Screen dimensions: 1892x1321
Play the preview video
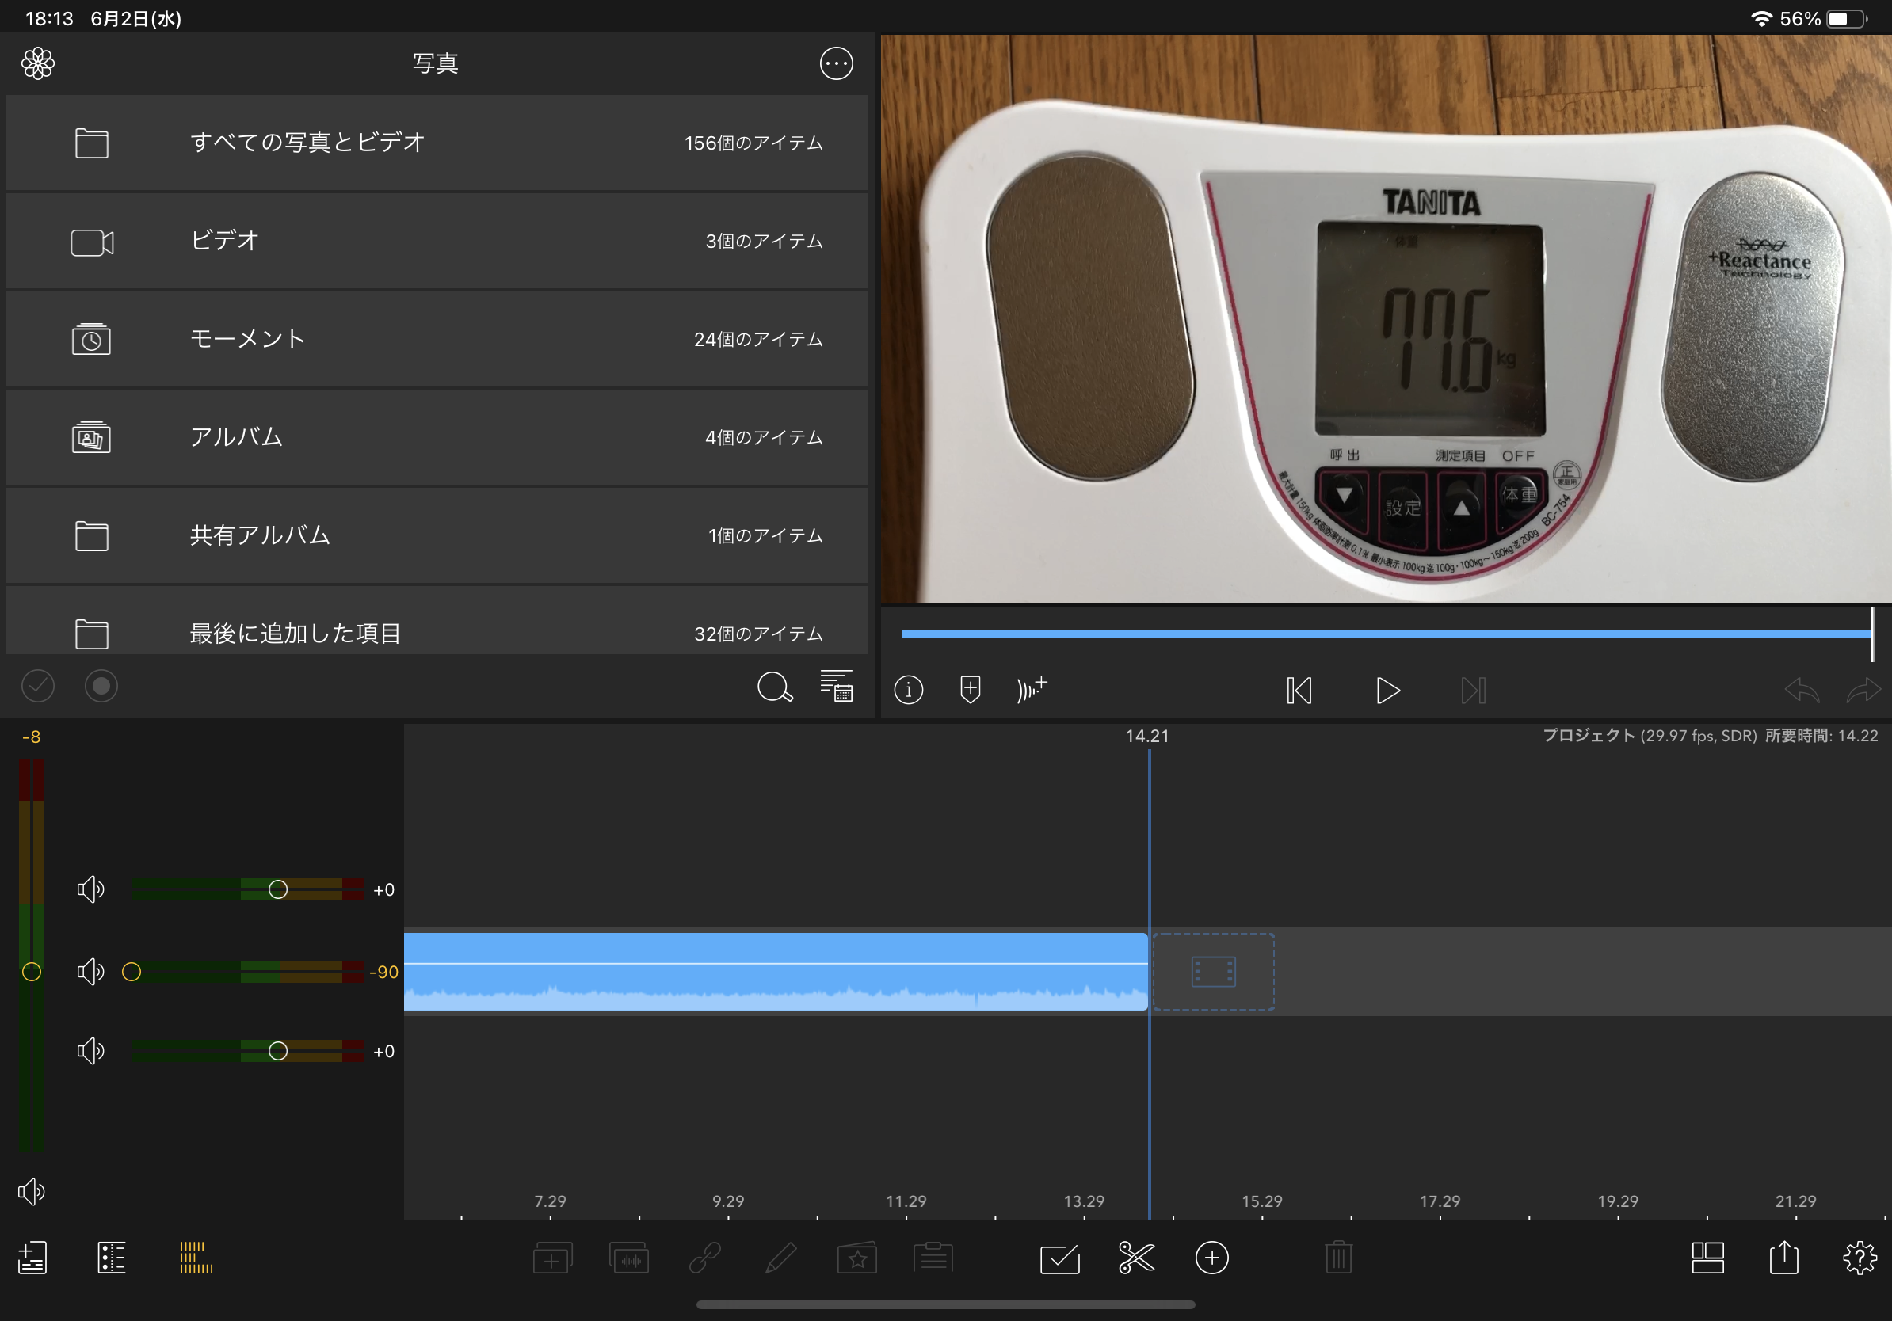(1387, 690)
